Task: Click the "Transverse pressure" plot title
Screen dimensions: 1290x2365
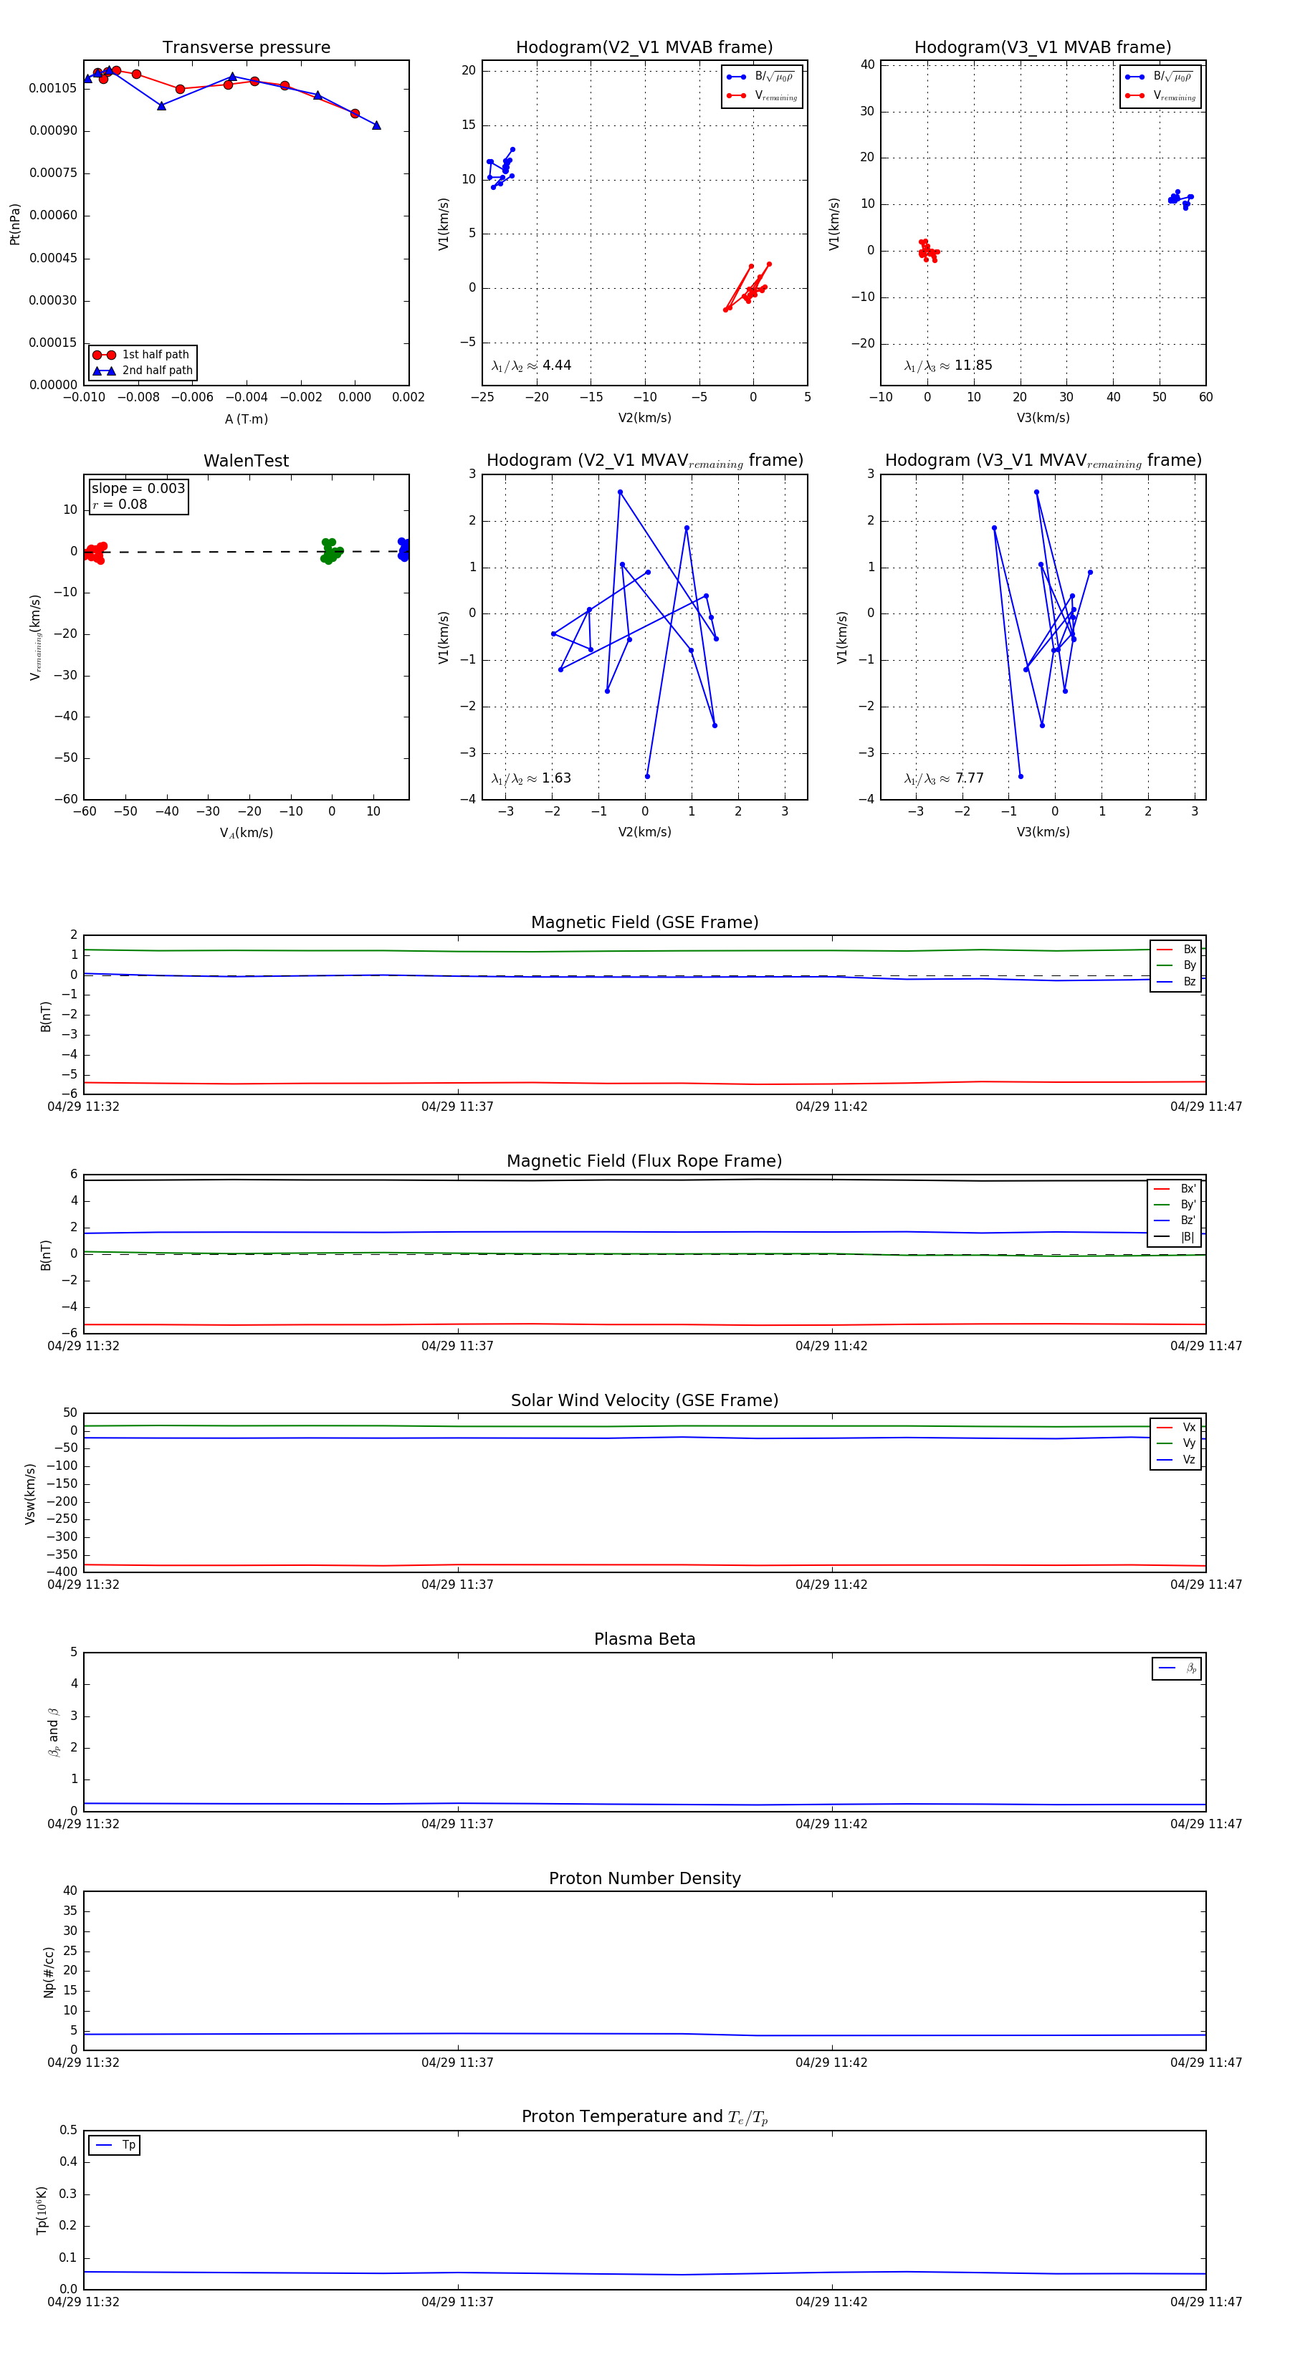Action: [246, 47]
